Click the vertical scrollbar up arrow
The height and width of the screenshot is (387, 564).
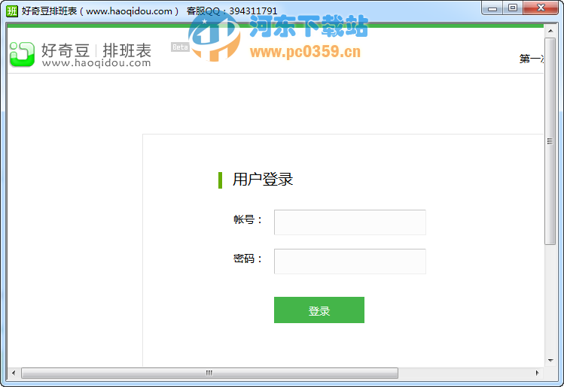pos(550,32)
